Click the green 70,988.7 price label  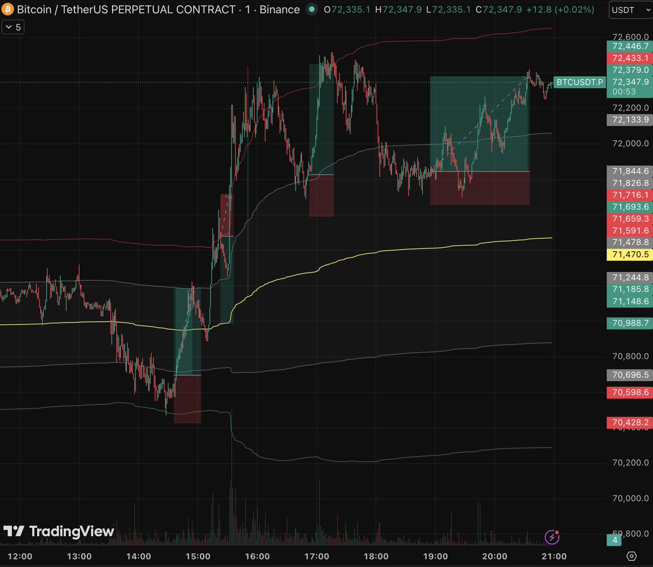630,323
